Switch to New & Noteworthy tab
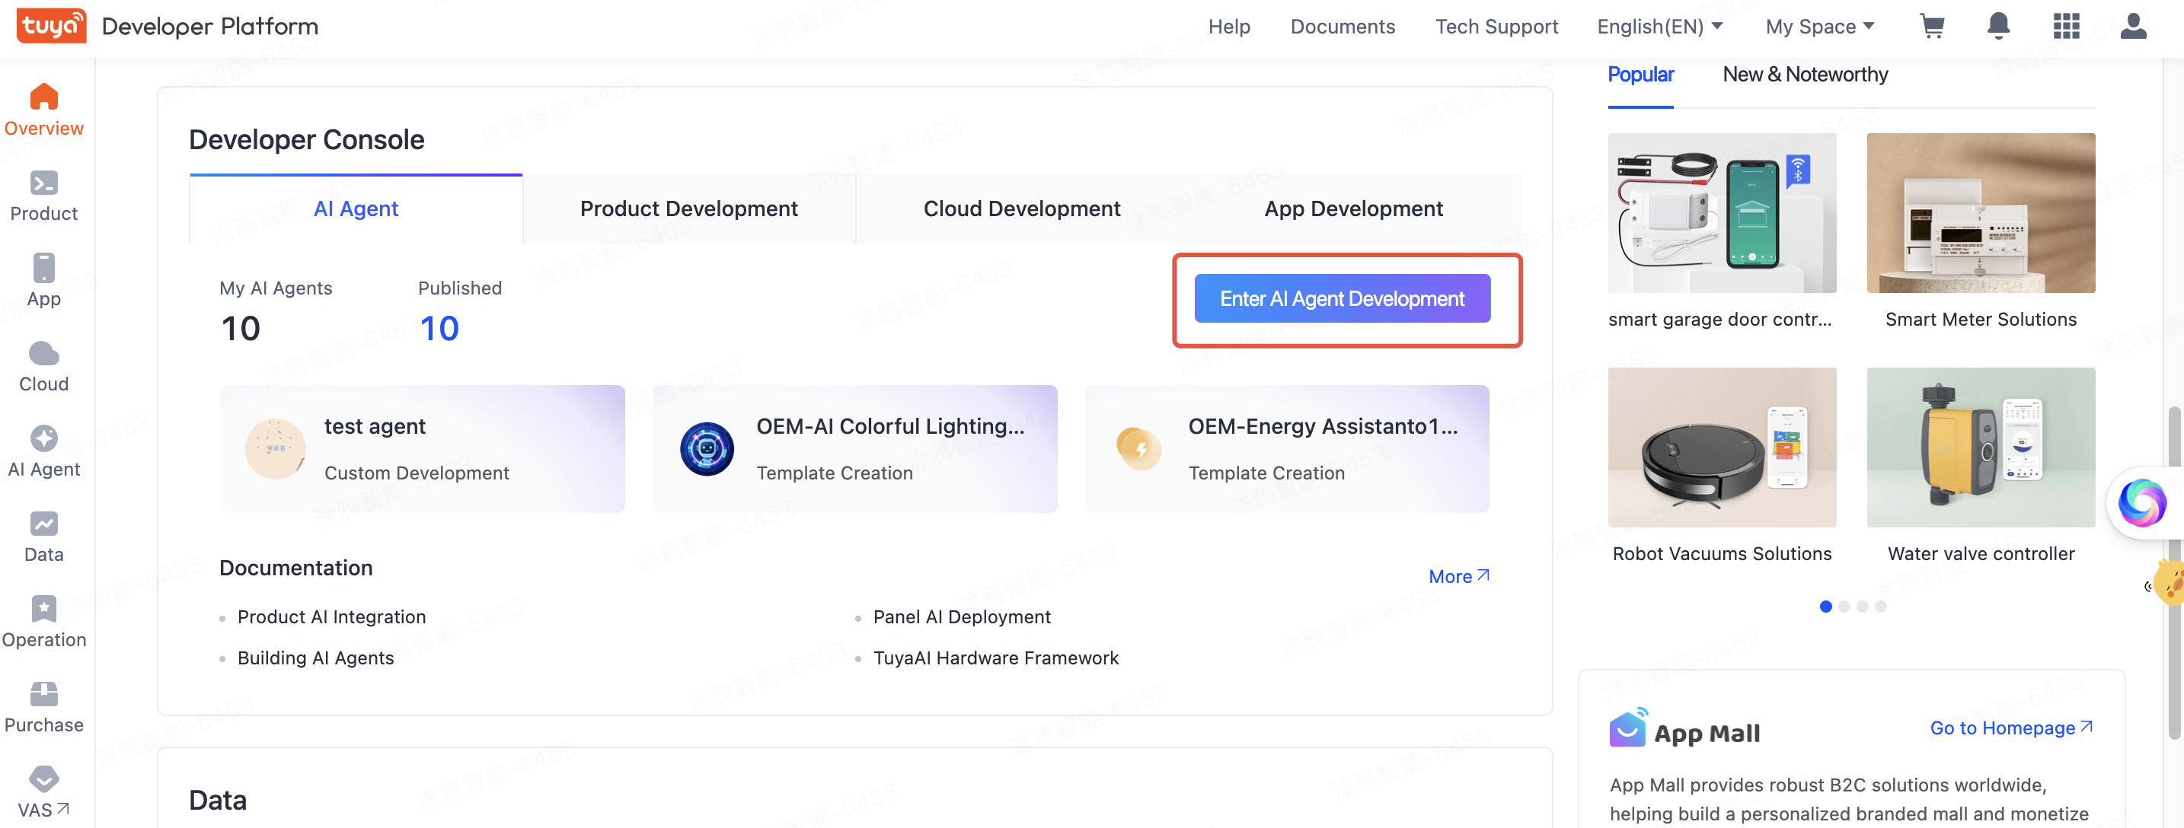The height and width of the screenshot is (828, 2184). [1804, 75]
